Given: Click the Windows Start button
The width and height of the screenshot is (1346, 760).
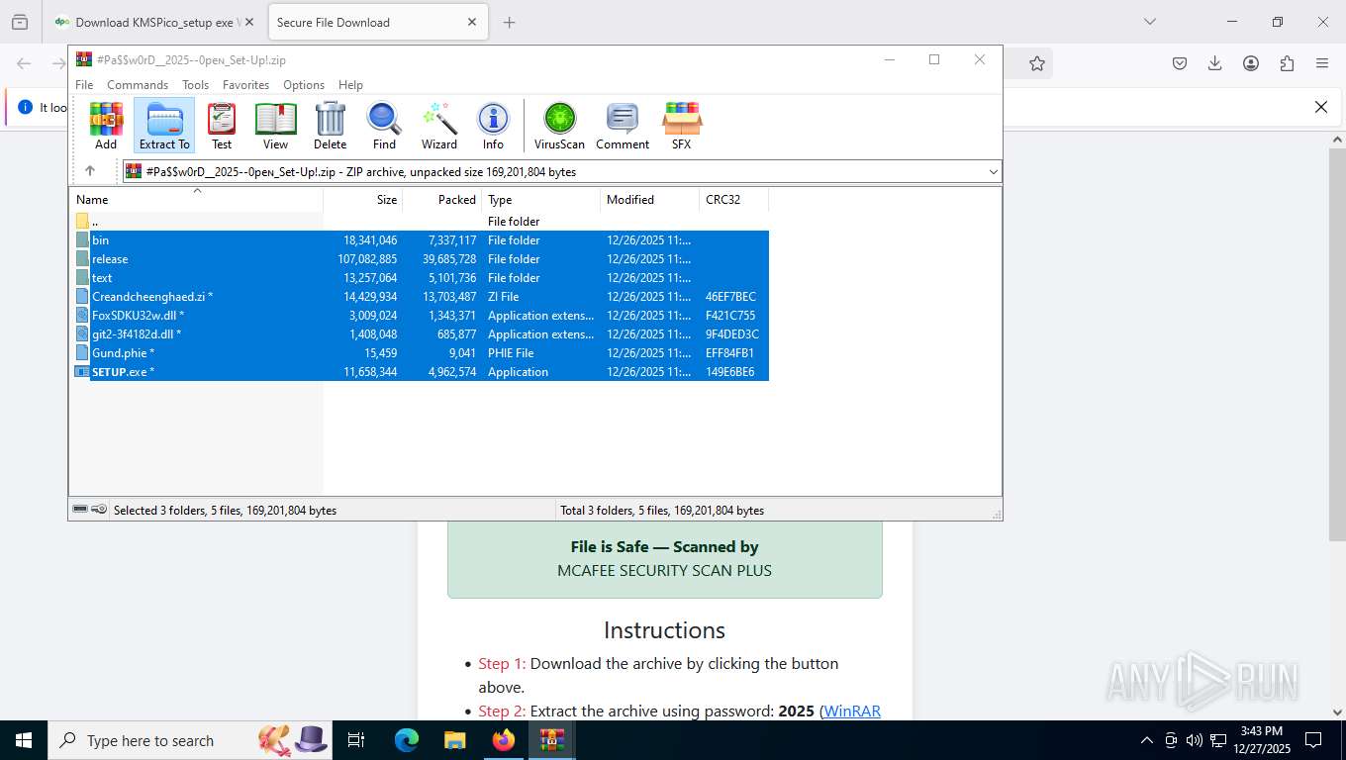Looking at the screenshot, I should (23, 740).
